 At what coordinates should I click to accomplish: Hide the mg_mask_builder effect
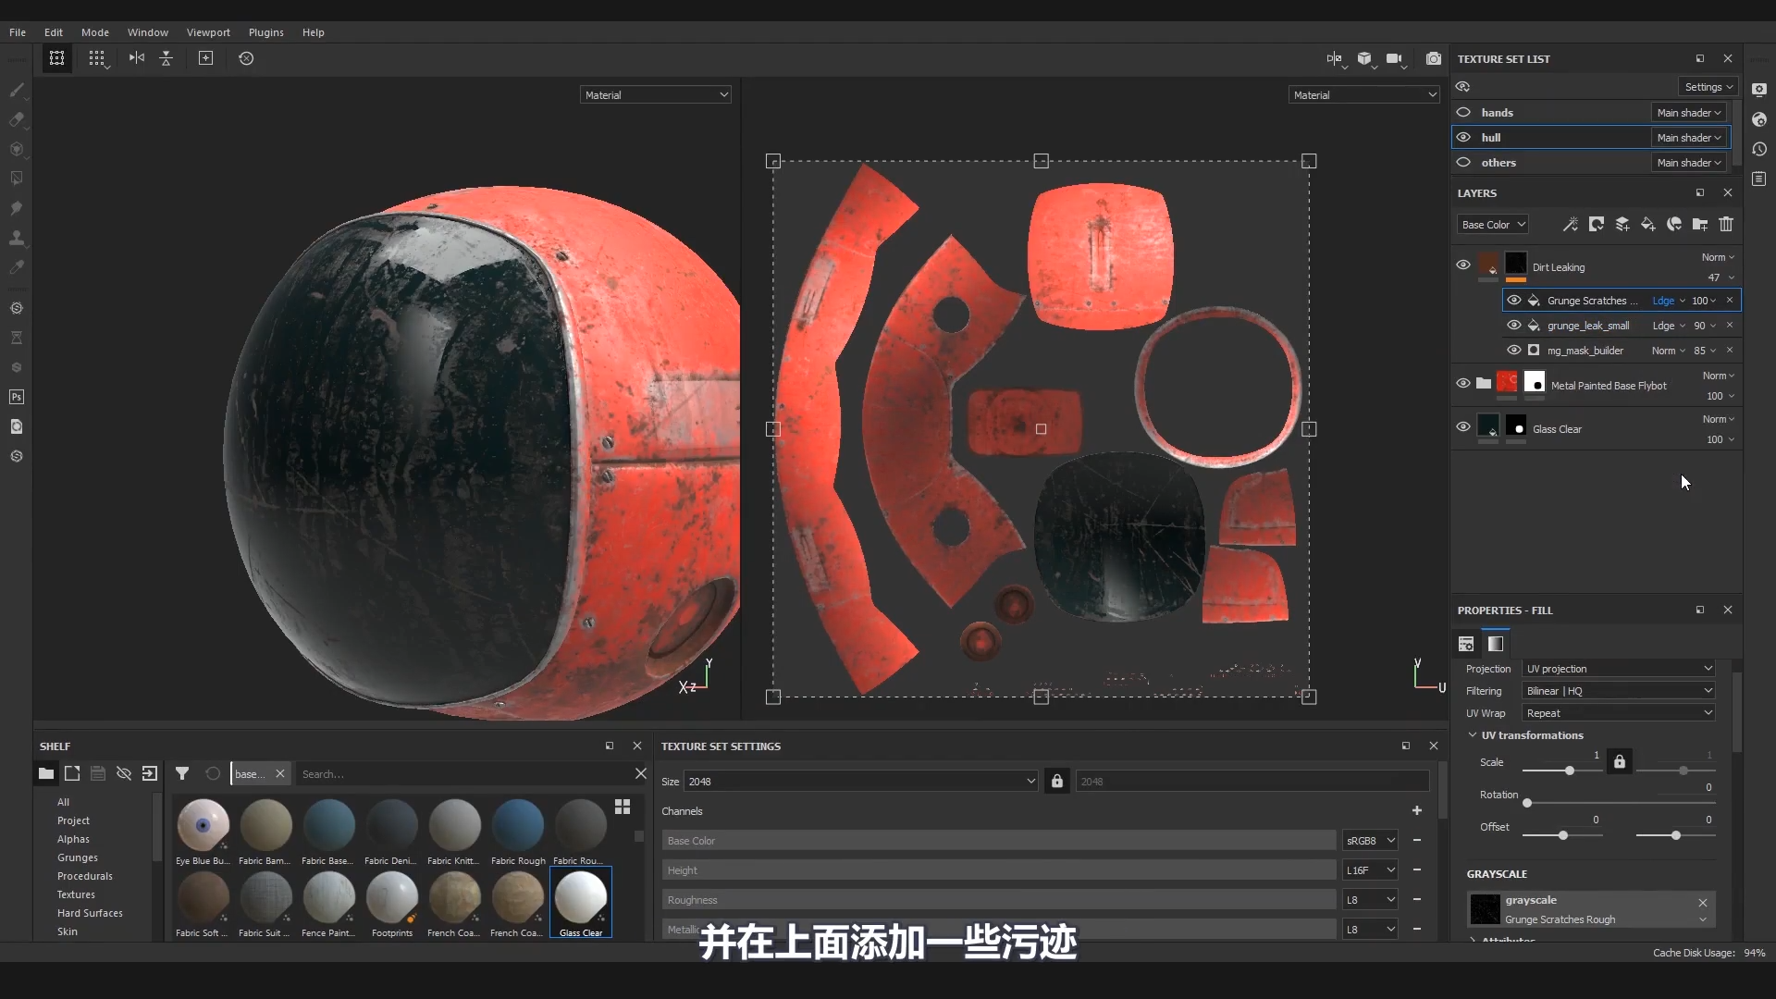1514,351
